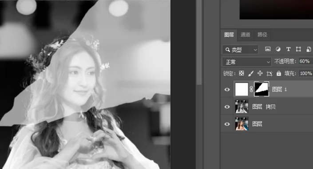This screenshot has width=313, height=169.
Task: Lock artboard nesting icon
Action: [x=269, y=74]
